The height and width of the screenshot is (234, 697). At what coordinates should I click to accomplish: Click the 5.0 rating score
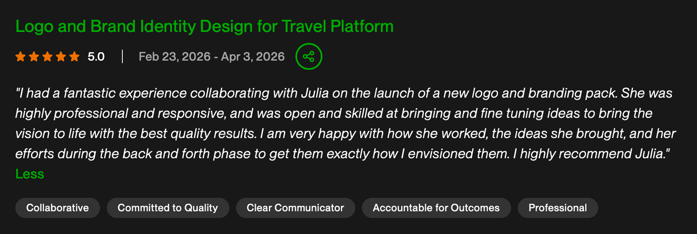tap(96, 57)
